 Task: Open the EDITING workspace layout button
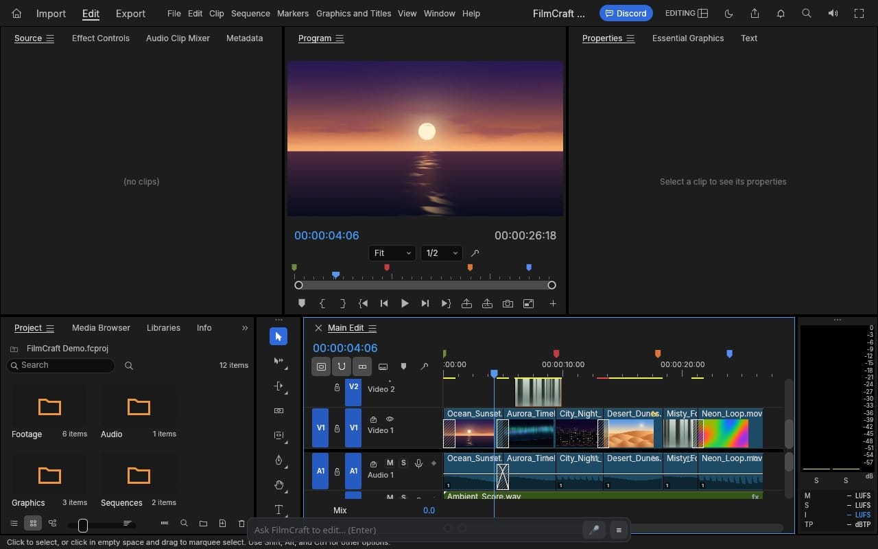tap(687, 13)
